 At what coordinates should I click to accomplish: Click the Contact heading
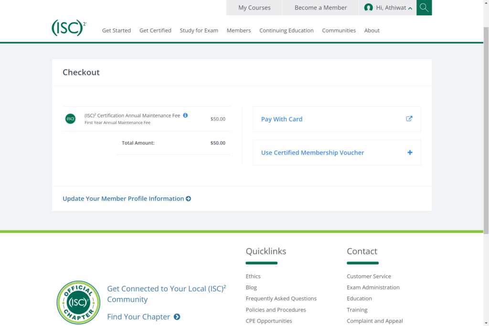(362, 251)
